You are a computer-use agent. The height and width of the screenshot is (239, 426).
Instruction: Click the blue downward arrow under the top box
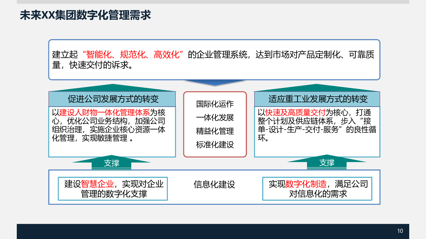(215, 83)
